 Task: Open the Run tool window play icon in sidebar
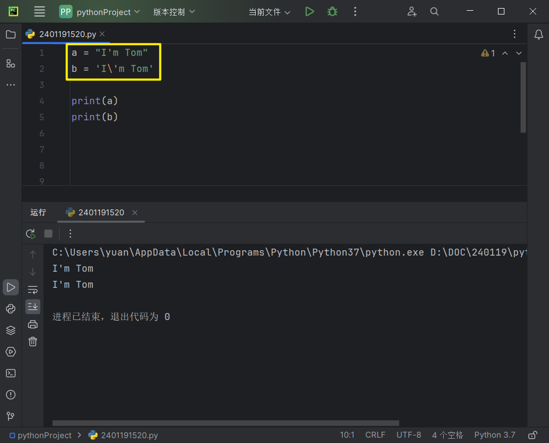coord(11,287)
